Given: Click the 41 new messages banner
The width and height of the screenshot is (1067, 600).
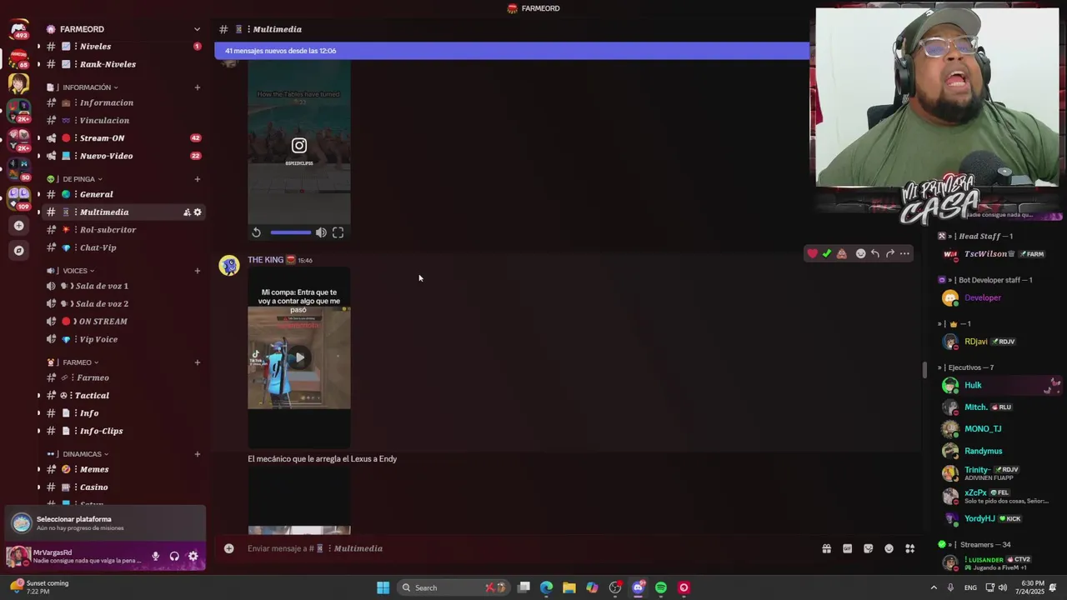Looking at the screenshot, I should 511,51.
